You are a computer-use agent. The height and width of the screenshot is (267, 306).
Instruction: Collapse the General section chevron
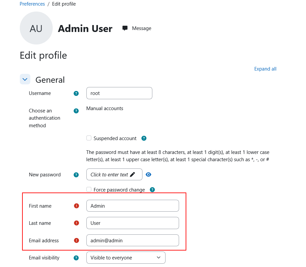[25, 79]
